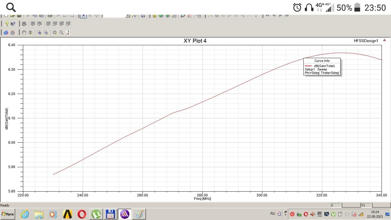Click the rewind first marker arrow
The height and width of the screenshot is (220, 391).
click(267, 16)
